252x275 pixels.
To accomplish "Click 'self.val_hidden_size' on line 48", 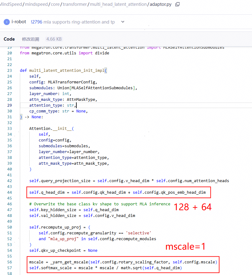I will coord(53,215).
